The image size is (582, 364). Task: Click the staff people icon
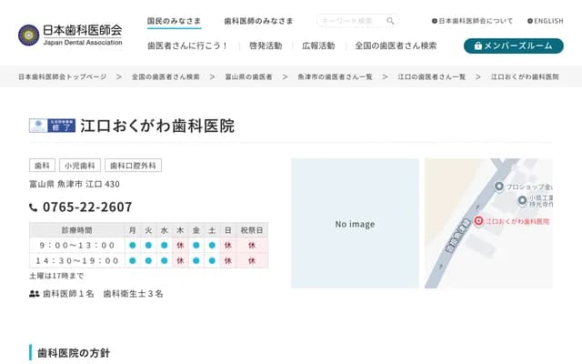click(x=35, y=294)
